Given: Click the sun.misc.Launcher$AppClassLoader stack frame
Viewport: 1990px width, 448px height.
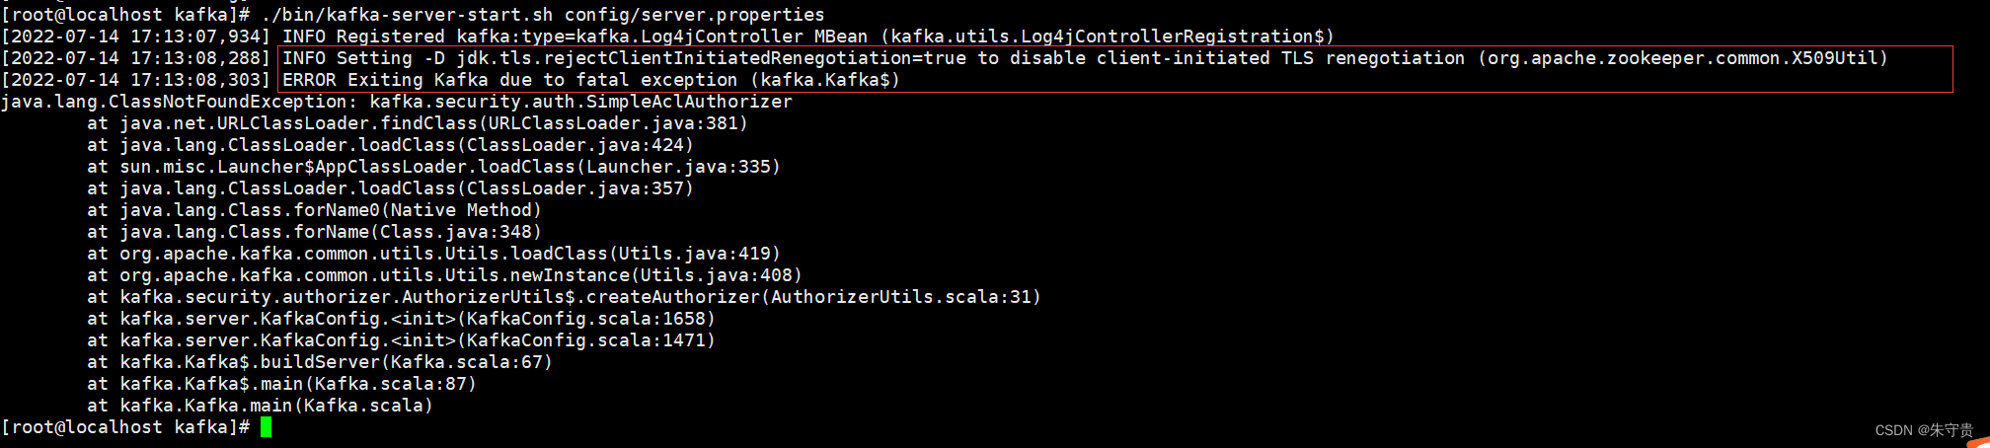Looking at the screenshot, I should 434,167.
